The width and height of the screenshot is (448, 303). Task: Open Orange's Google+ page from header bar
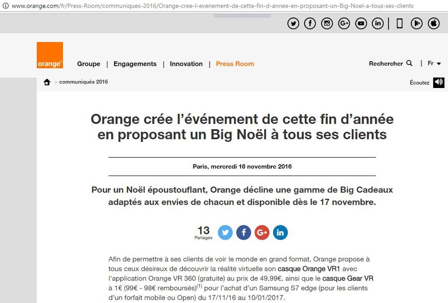[x=344, y=23]
